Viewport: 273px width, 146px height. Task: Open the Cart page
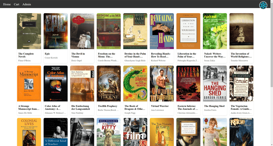[x=16, y=4]
